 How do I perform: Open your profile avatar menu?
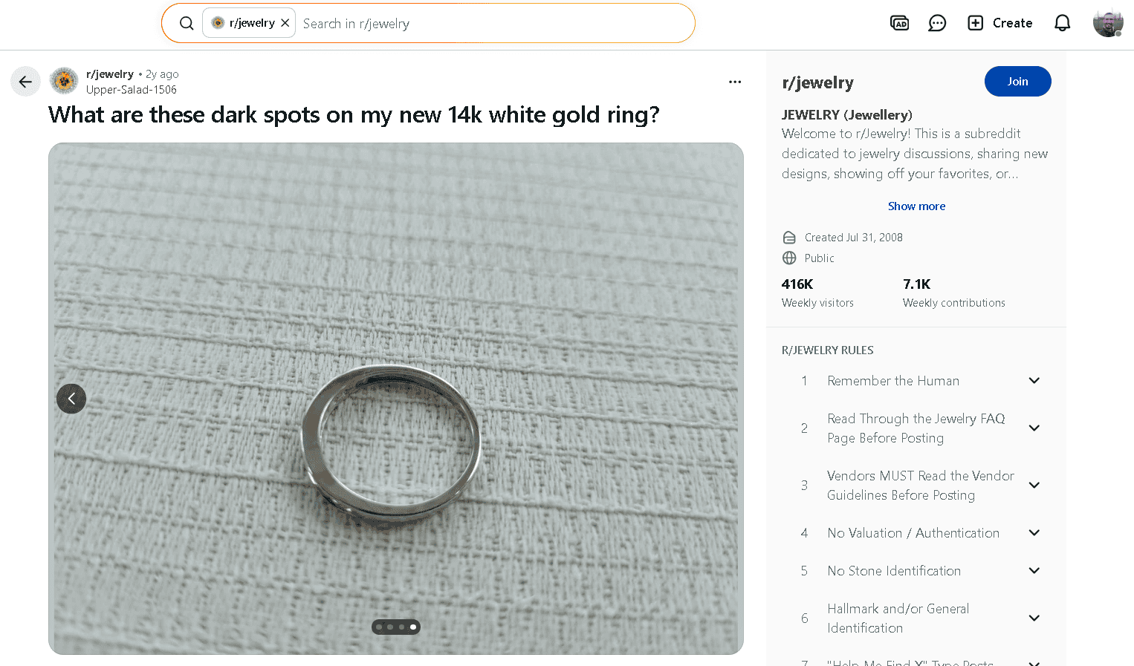1108,23
